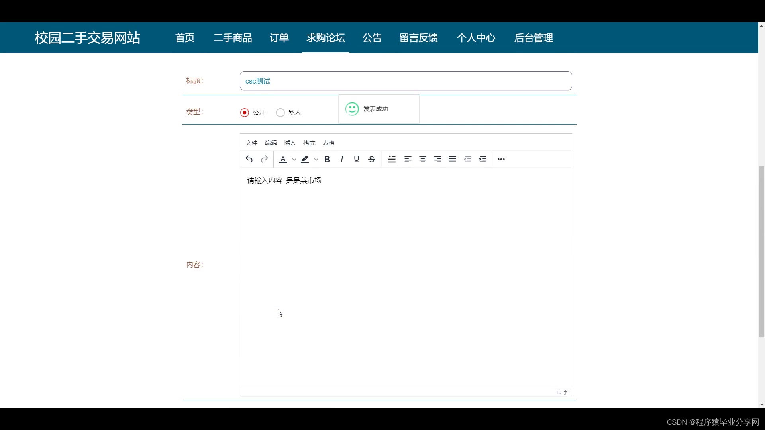Image resolution: width=765 pixels, height=430 pixels.
Task: Open the 格式 editor menu
Action: click(309, 143)
